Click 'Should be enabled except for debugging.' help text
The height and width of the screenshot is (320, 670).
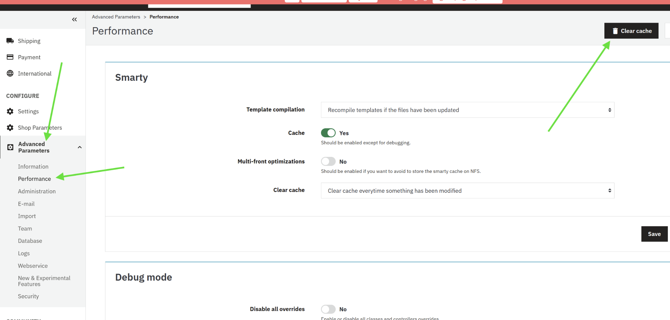[366, 143]
